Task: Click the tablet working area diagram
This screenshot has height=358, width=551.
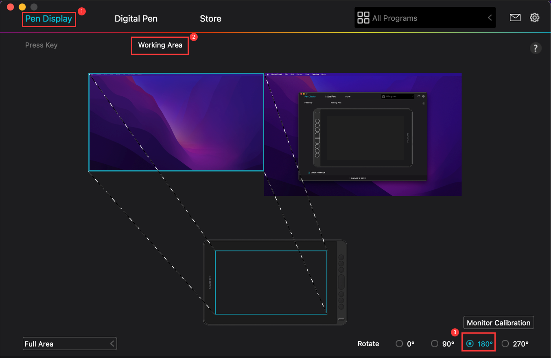Action: pos(272,283)
